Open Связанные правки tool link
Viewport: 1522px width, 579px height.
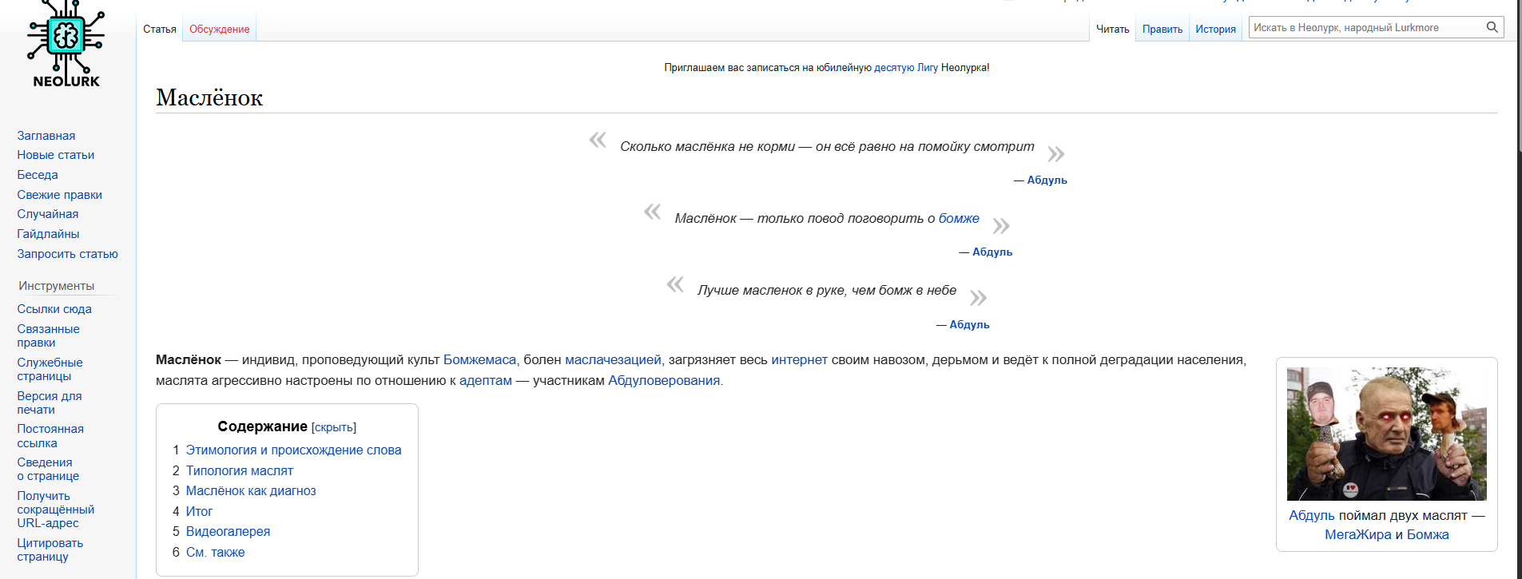[x=49, y=335]
